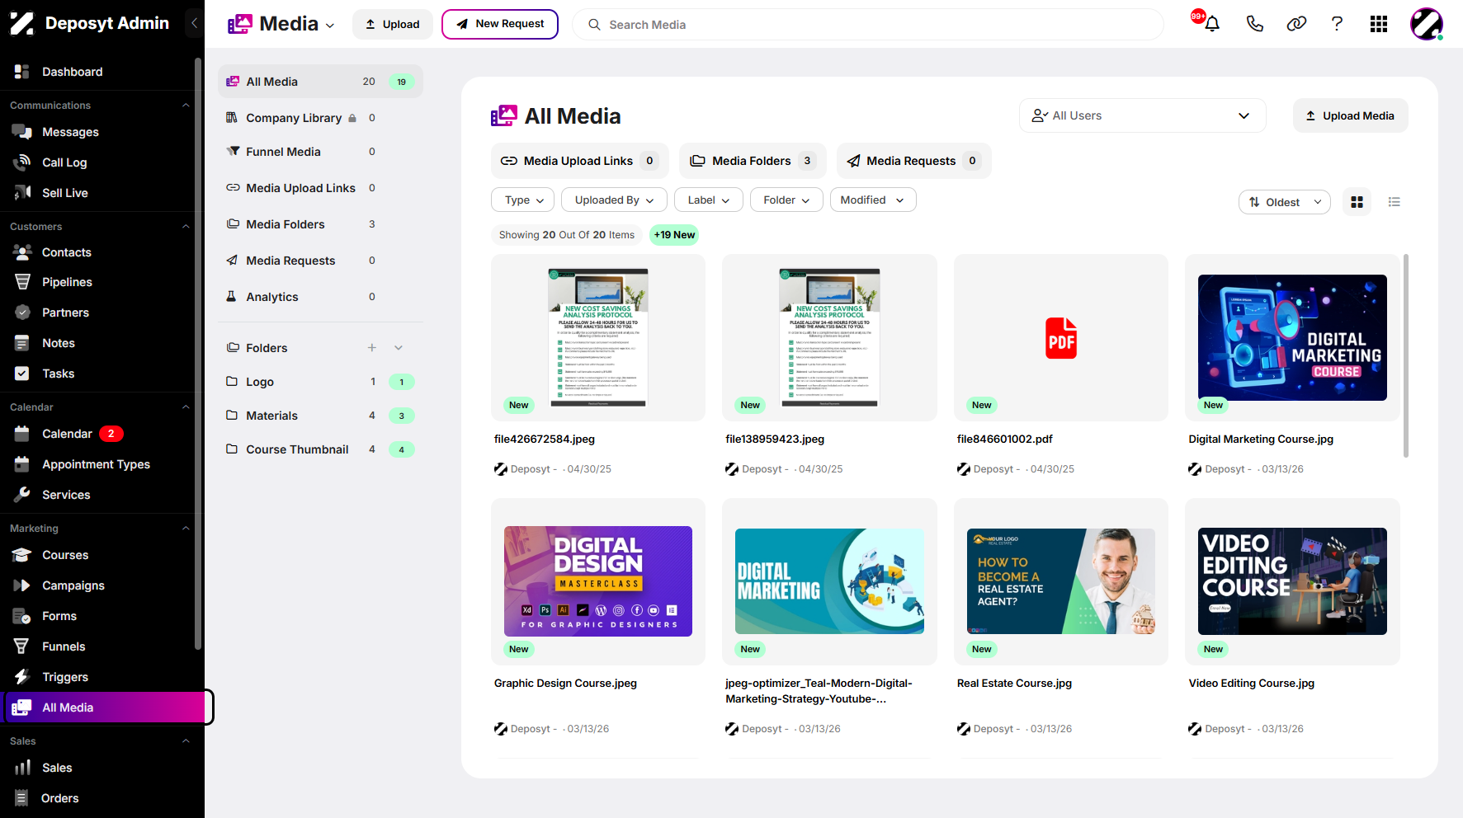Open the Folder filter dropdown
The height and width of the screenshot is (818, 1463).
[786, 200]
